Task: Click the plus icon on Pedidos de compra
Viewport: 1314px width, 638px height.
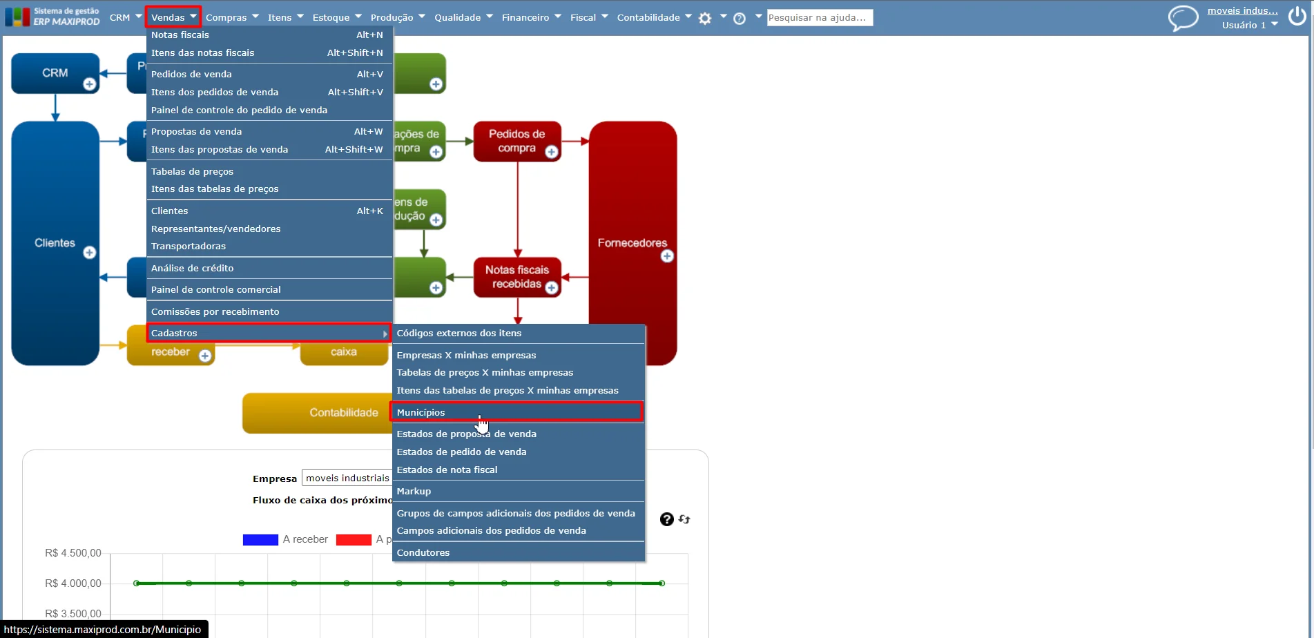Action: 552,152
